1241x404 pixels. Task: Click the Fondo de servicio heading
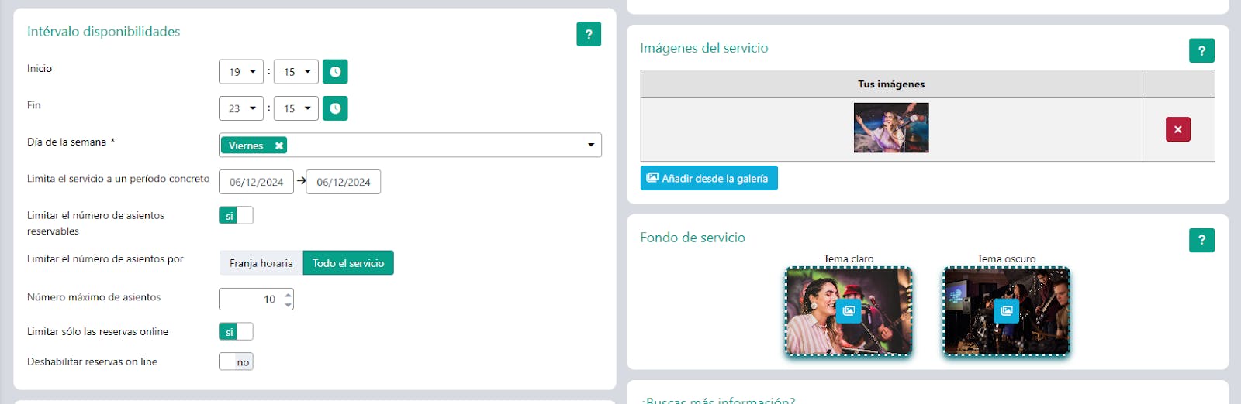point(693,238)
